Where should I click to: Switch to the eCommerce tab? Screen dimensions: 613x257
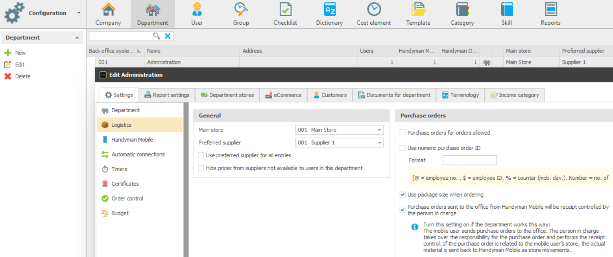283,95
